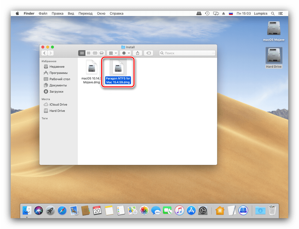Switch to icon view
Screen dimensions: 299x229
82,53
